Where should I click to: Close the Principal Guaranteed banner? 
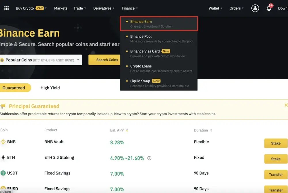(x=286, y=105)
